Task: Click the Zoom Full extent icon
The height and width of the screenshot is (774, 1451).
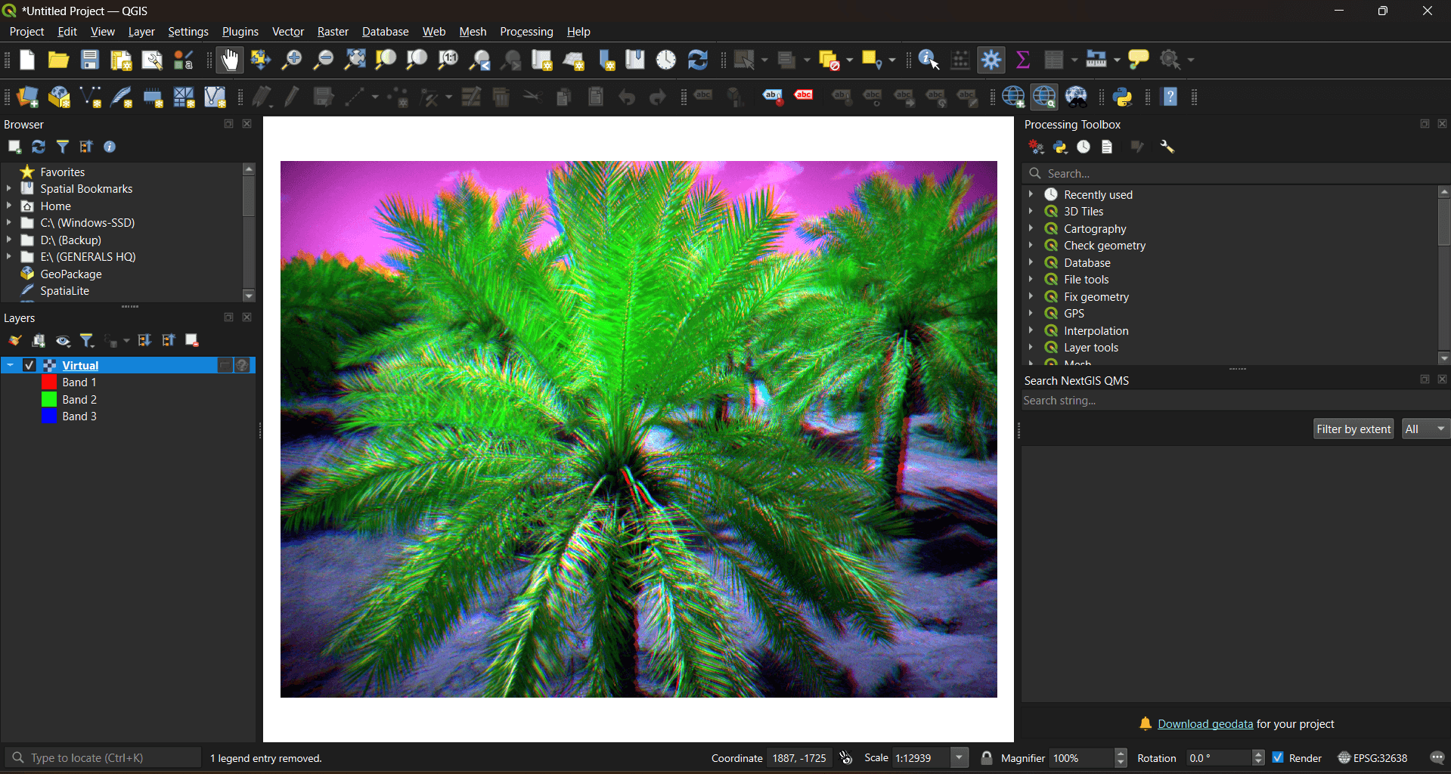Action: coord(355,60)
